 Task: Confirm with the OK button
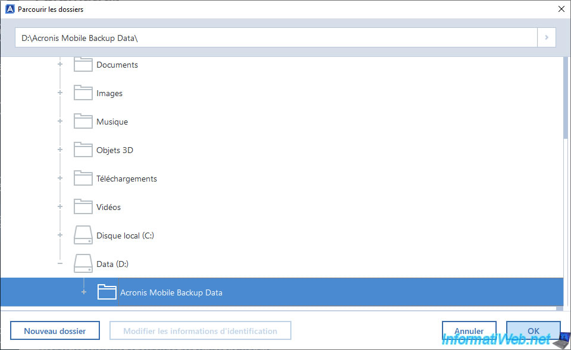(x=533, y=331)
